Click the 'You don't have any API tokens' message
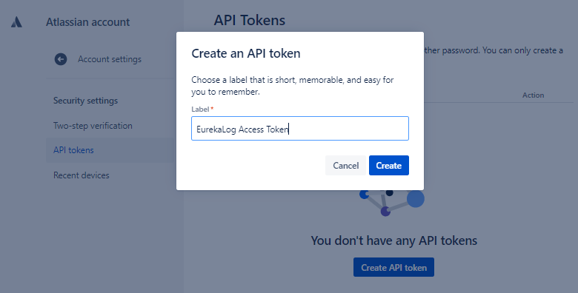 tap(394, 240)
